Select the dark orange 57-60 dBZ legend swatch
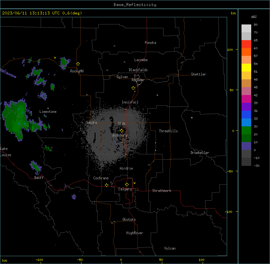This screenshot has width=270, height=264. (x=246, y=52)
